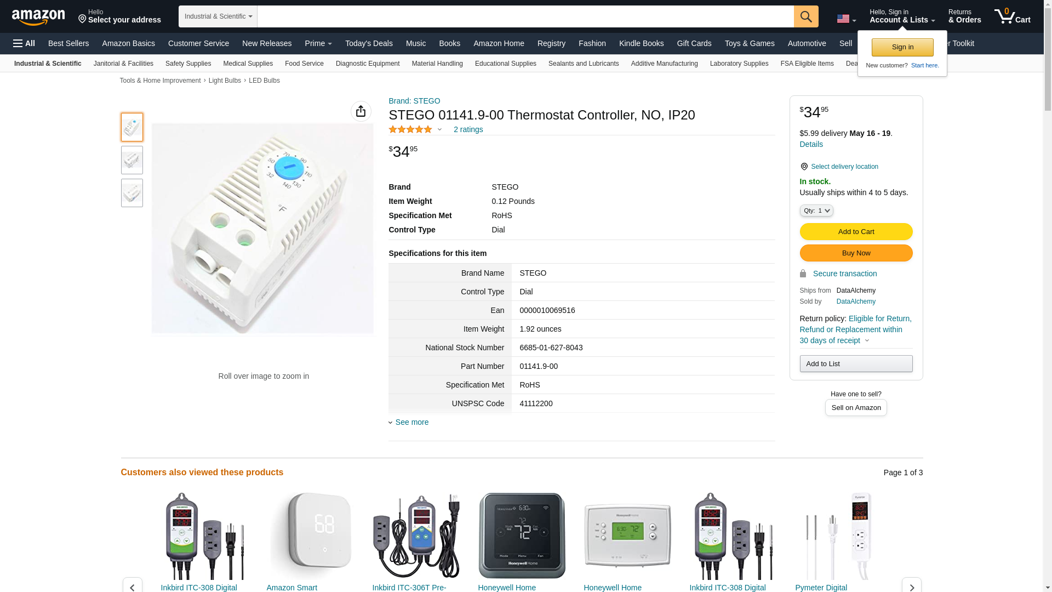Open the All hamburger menu
Image resolution: width=1052 pixels, height=592 pixels.
pos(24,43)
